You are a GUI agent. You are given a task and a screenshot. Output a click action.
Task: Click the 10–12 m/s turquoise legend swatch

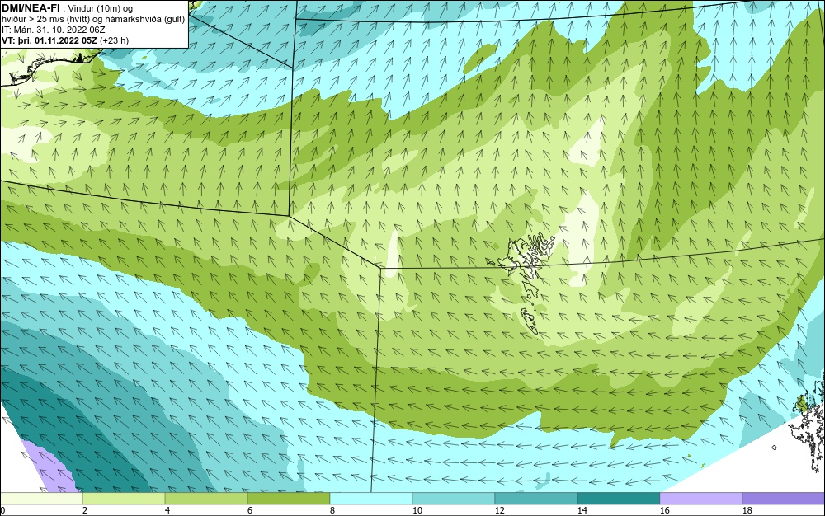pos(454,499)
